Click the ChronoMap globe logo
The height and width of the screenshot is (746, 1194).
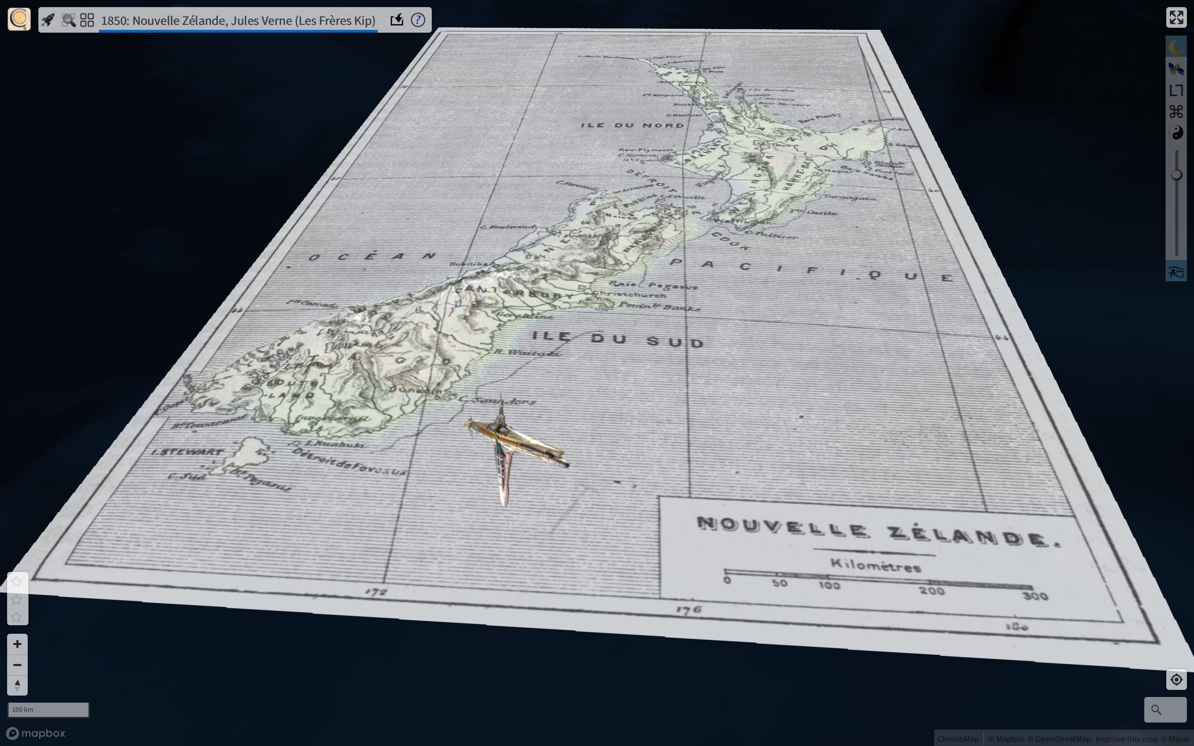tap(19, 19)
